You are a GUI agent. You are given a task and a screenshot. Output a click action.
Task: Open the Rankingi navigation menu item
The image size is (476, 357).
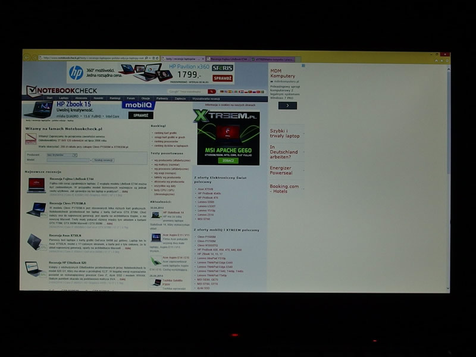click(x=115, y=98)
